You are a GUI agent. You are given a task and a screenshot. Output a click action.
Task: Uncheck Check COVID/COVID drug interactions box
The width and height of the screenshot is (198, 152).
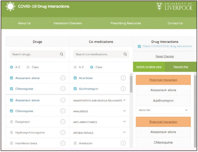[139, 46]
